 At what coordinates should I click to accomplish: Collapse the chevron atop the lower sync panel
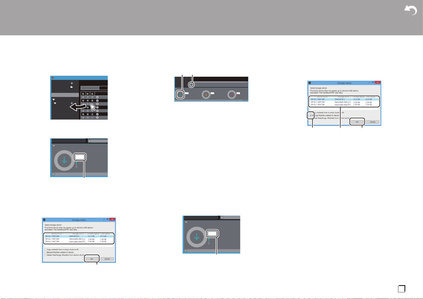click(186, 222)
